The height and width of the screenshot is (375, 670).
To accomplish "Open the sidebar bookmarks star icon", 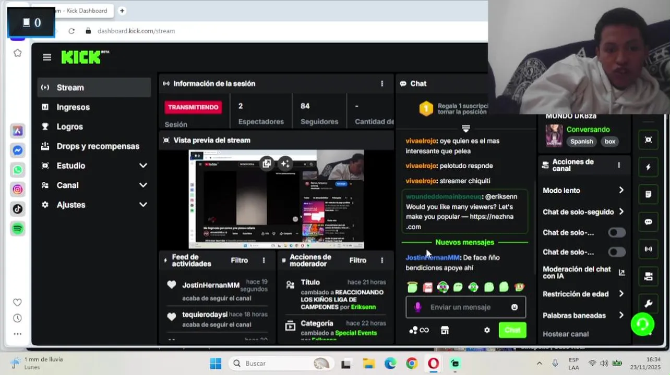I will click(18, 53).
